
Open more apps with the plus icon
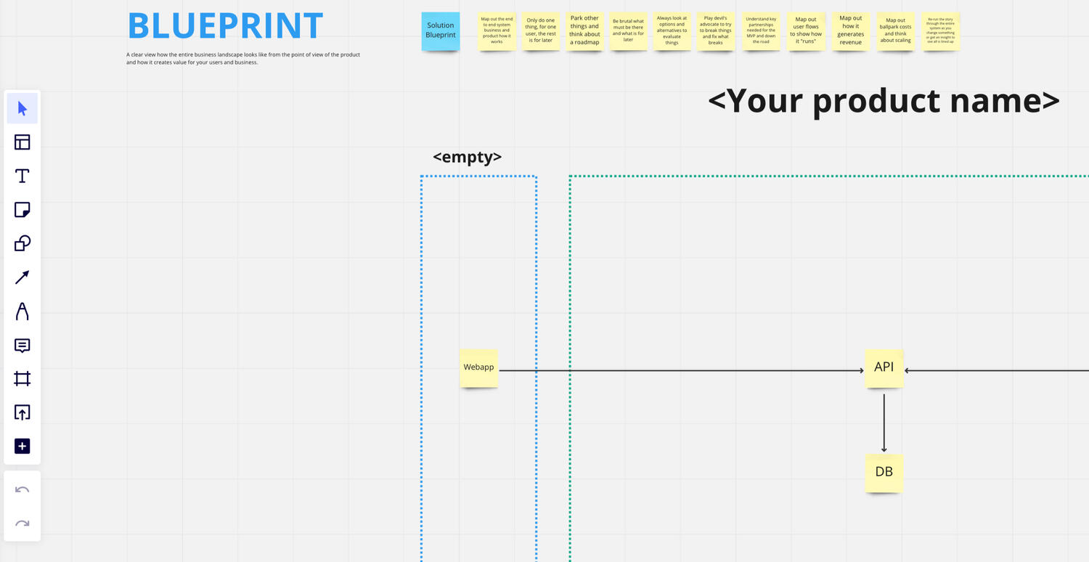[23, 446]
